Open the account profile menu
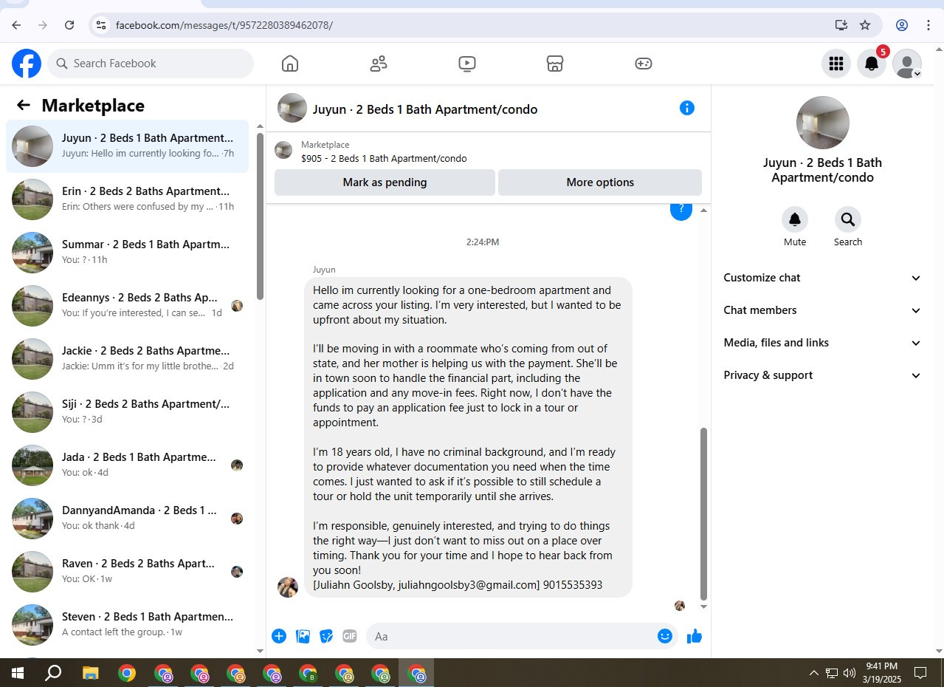The width and height of the screenshot is (944, 687). click(x=907, y=64)
